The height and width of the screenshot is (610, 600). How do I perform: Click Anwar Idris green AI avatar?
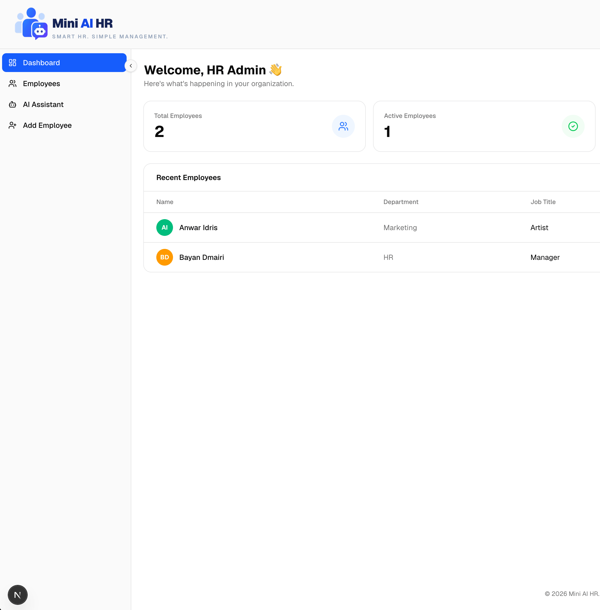[164, 227]
